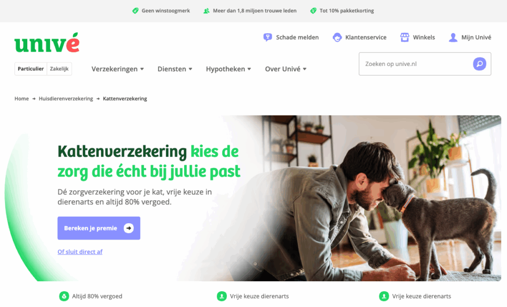Open the Over Univé menu
This screenshot has width=507, height=307.
click(x=286, y=69)
